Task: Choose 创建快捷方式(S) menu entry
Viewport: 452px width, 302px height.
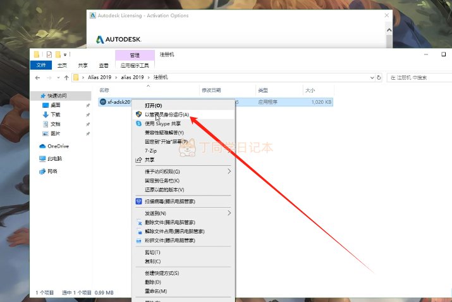Action: pyautogui.click(x=183, y=273)
